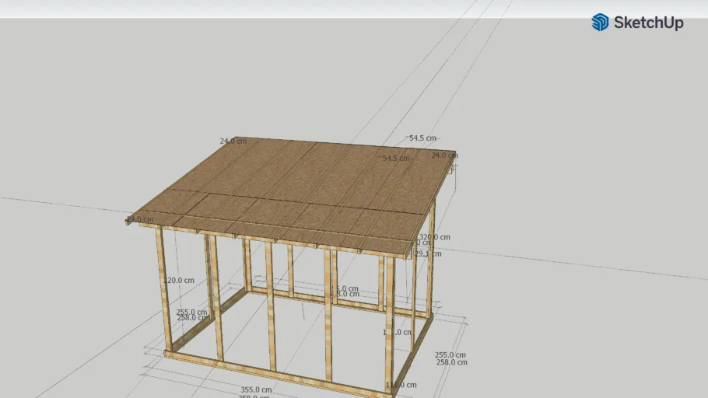Select the 24.0 cm label at the roof's back-right corner
Viewport: 708px width, 398px height.
coord(445,155)
